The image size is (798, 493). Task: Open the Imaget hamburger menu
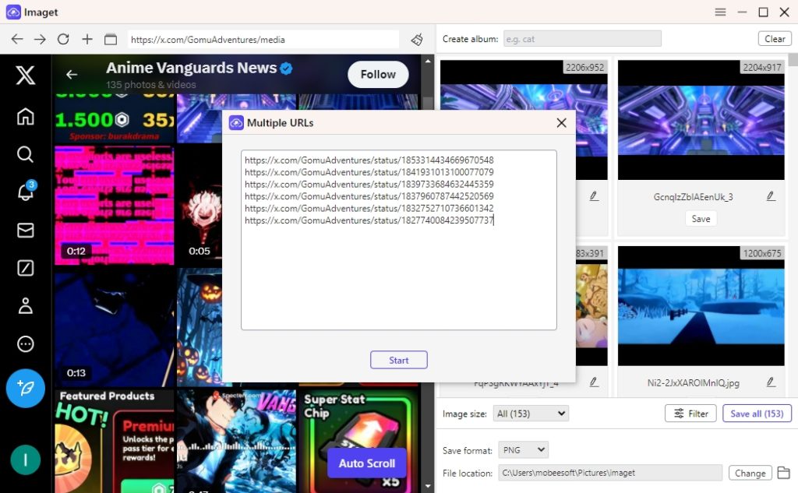721,12
